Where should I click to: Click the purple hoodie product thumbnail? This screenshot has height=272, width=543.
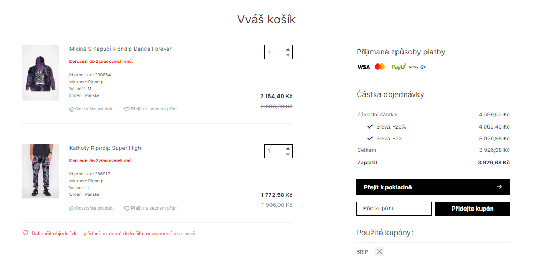(41, 73)
